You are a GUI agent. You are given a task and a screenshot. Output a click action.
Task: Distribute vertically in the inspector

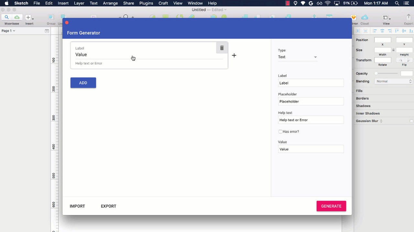pyautogui.click(x=365, y=31)
